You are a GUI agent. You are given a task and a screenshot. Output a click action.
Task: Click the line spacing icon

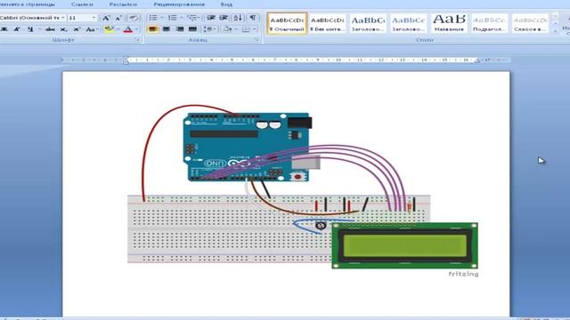(x=208, y=29)
